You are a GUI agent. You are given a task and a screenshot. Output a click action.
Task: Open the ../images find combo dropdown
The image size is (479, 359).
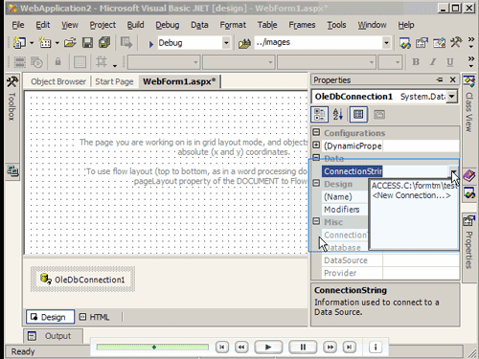tap(386, 43)
